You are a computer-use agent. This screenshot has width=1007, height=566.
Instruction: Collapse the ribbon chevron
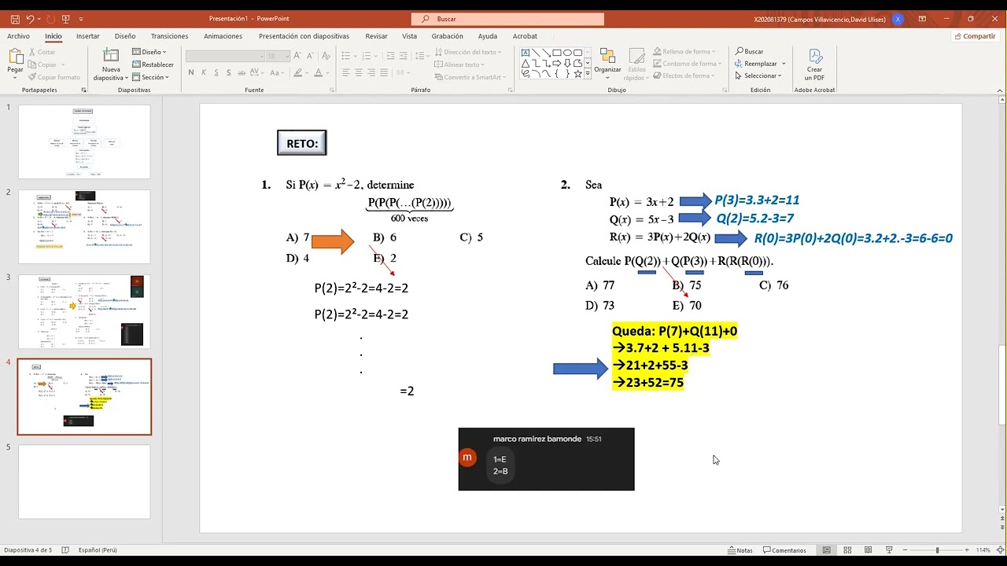pos(998,90)
